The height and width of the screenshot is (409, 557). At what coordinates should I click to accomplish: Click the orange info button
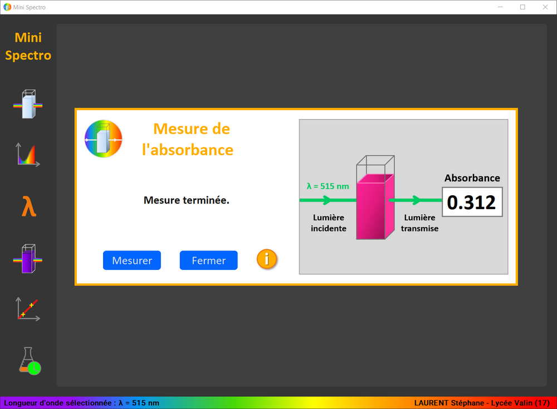click(267, 259)
